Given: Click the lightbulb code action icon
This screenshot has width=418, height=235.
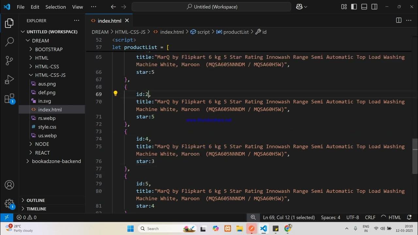Looking at the screenshot, I should (x=115, y=94).
